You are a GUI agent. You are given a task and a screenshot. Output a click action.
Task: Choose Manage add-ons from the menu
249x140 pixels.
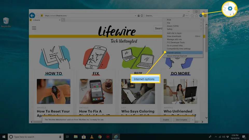(182, 39)
